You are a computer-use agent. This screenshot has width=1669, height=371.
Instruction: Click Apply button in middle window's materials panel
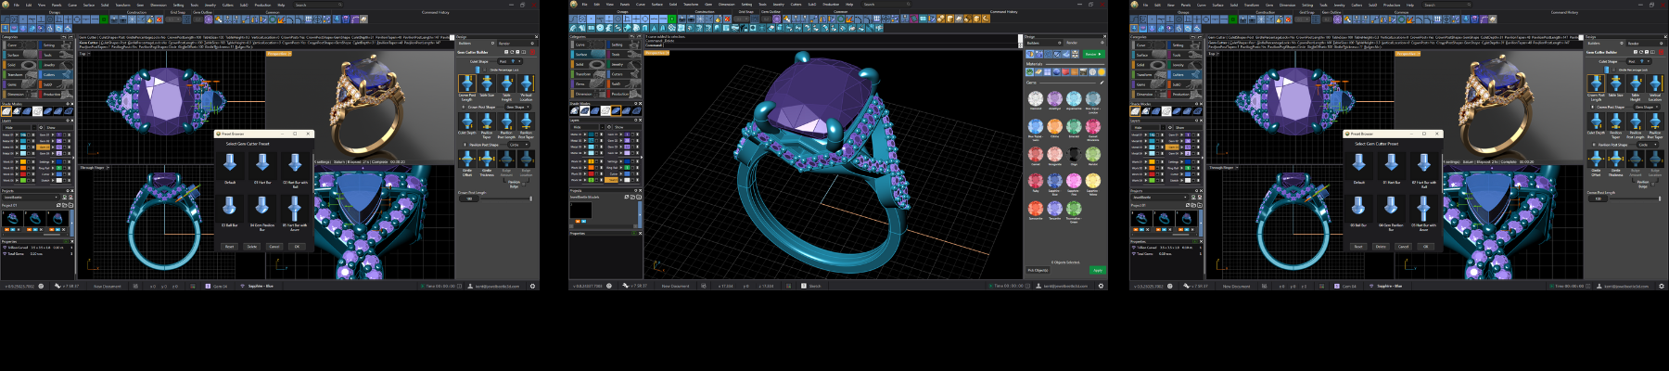[1097, 271]
